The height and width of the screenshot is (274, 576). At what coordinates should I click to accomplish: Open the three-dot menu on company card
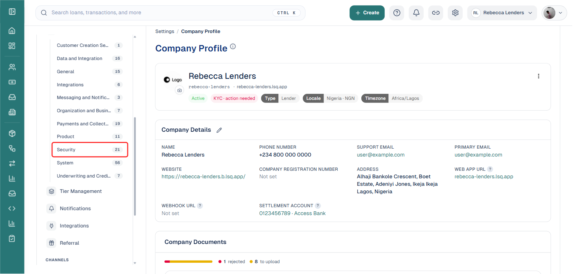(x=538, y=76)
